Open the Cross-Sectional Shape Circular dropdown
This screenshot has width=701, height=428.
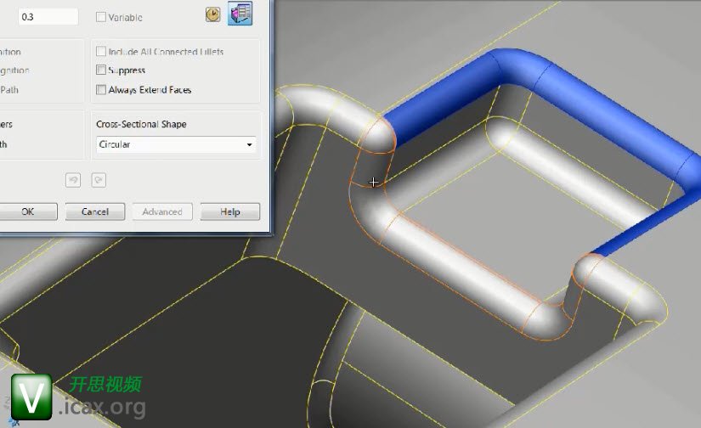(176, 144)
